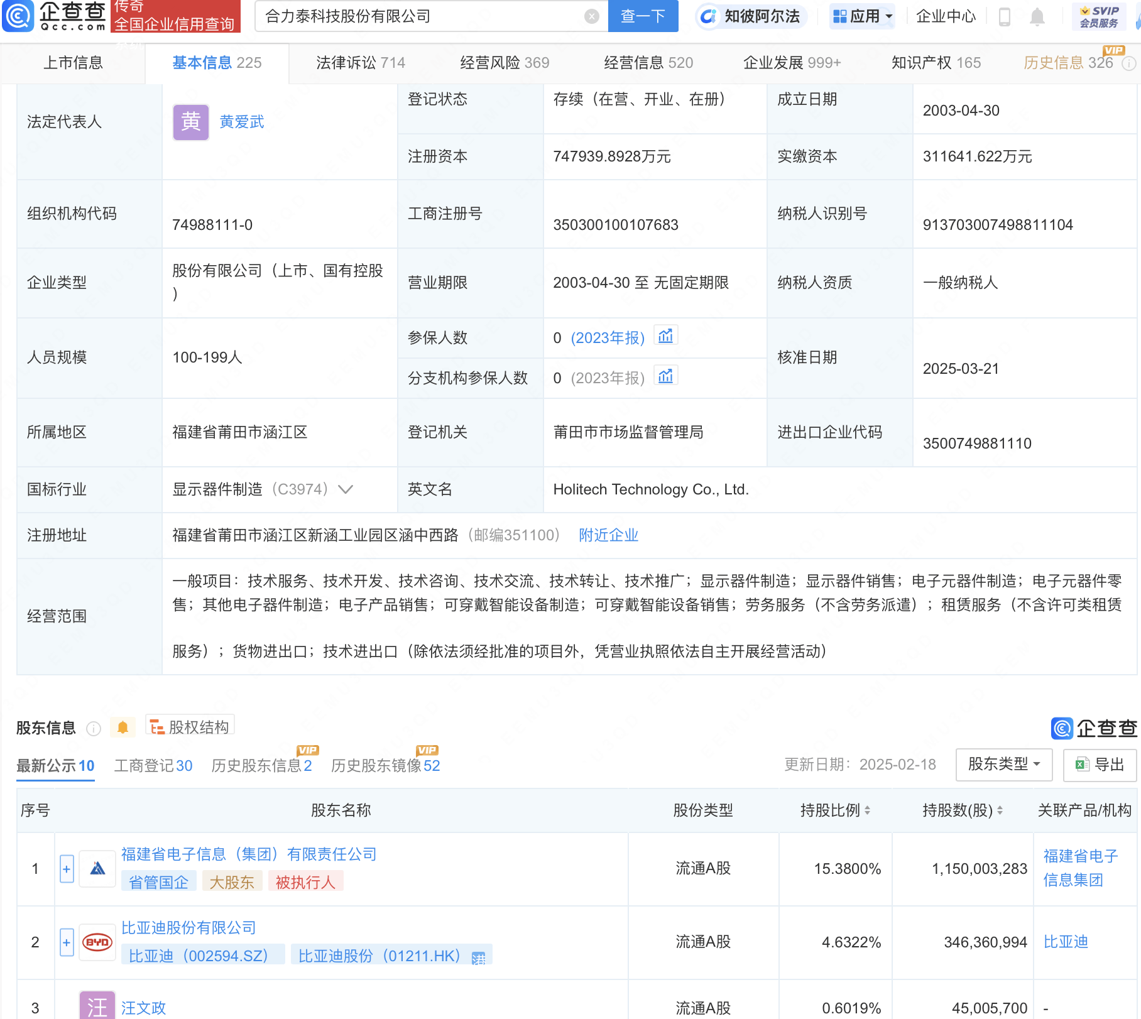1141x1019 pixels.
Task: Click 福建省电子信息集团 logo
Action: coord(97,869)
